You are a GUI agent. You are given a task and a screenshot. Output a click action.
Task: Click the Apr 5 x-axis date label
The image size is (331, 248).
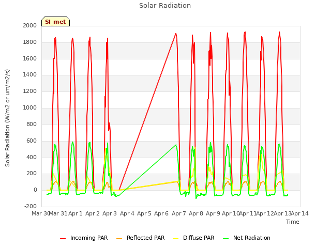[144, 213]
